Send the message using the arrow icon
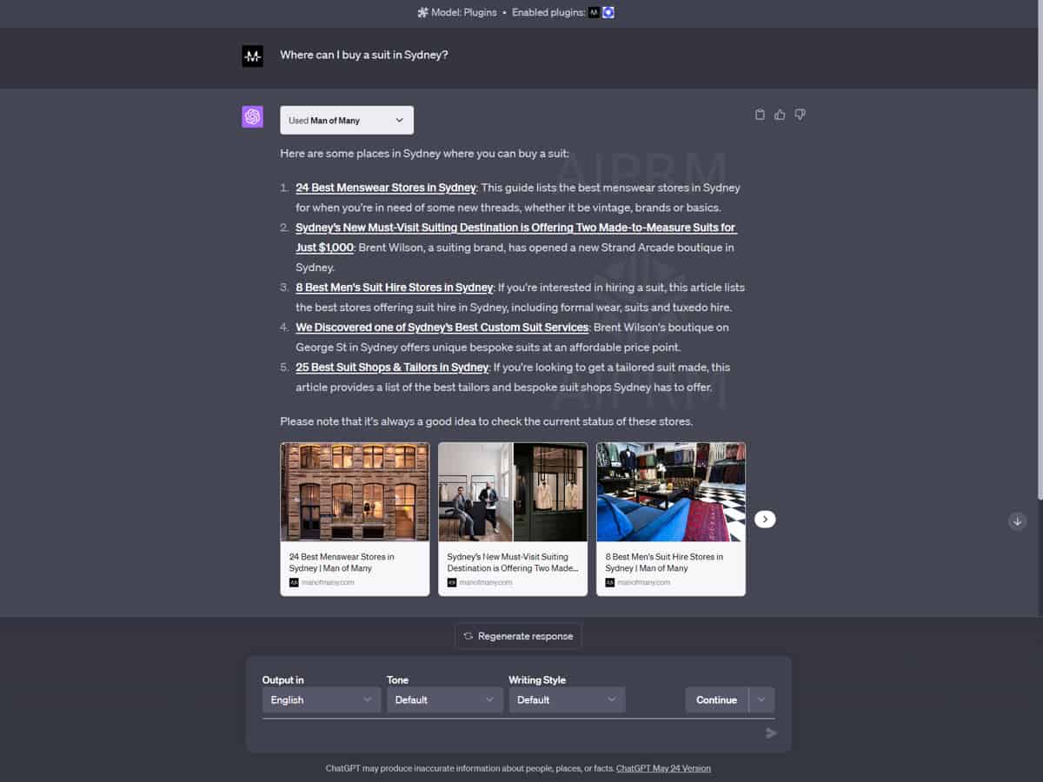Image resolution: width=1043 pixels, height=782 pixels. pos(770,732)
